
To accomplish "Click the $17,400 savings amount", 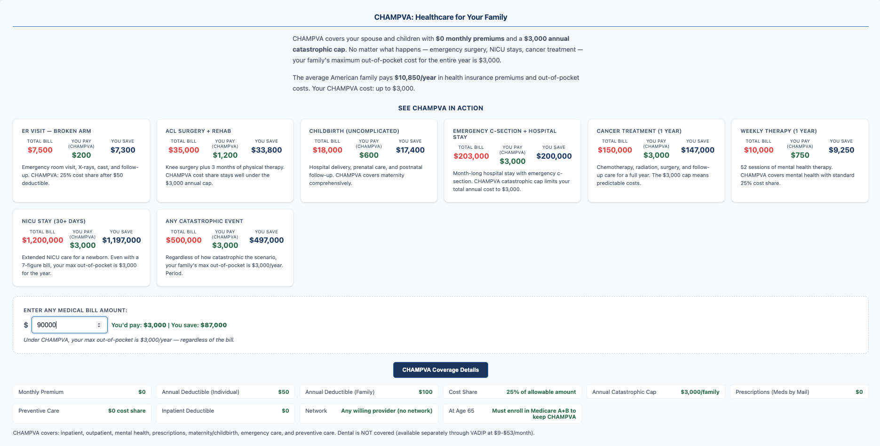I will [410, 150].
